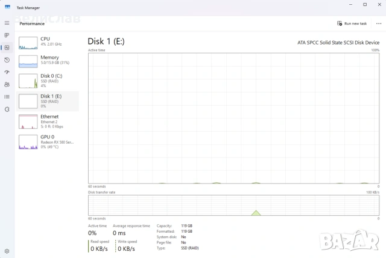This screenshot has height=258, width=386.
Task: Select Disk 1 (E:) in the list
Action: pos(48,101)
